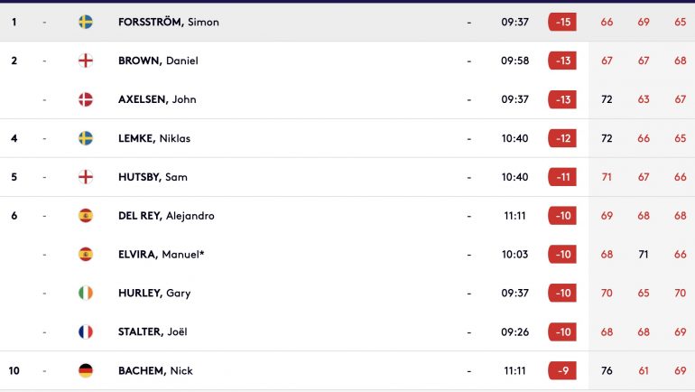695x392 pixels.
Task: Click the -12 score badge for Lemke
Action: 562,138
